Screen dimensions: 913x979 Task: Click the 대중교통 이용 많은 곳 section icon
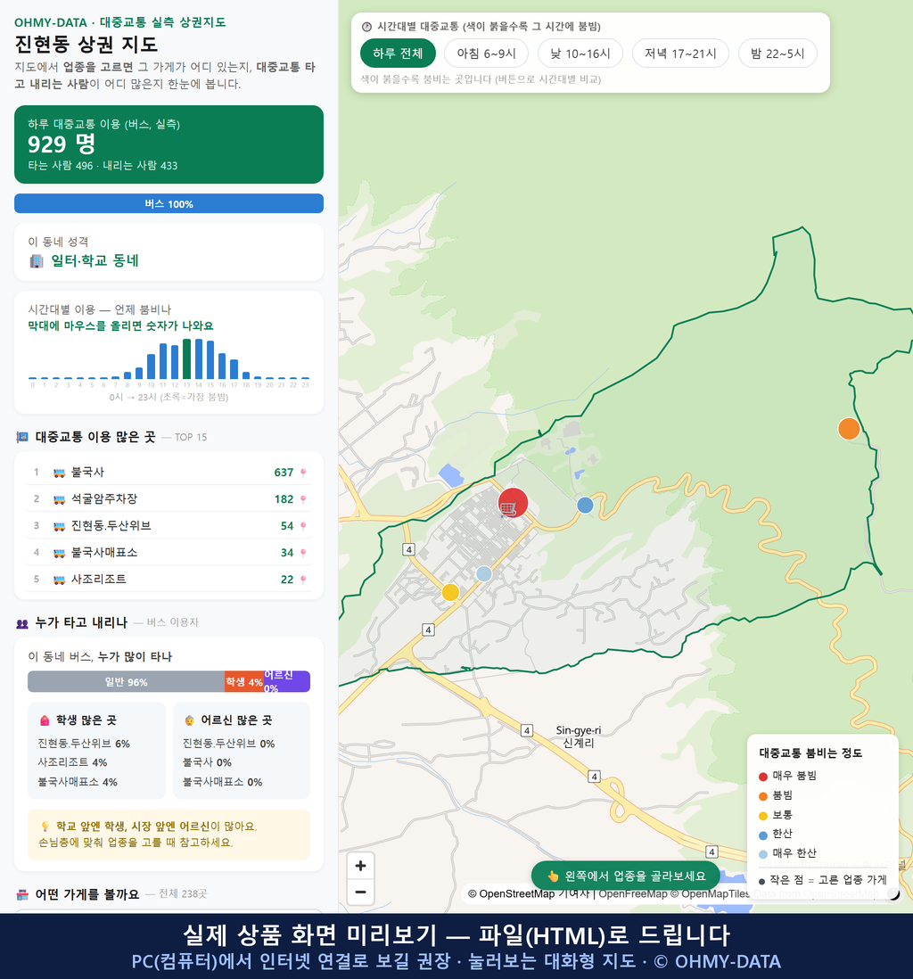tap(22, 437)
